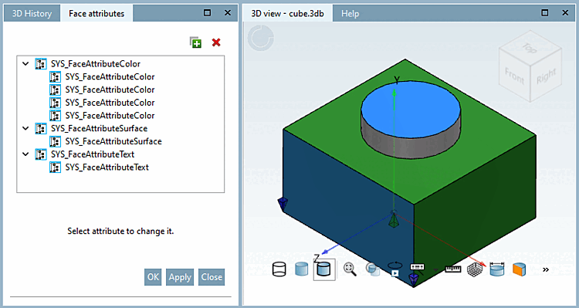Click the Front face of the view cube
Viewport: 579px width, 308px height.
coord(514,75)
